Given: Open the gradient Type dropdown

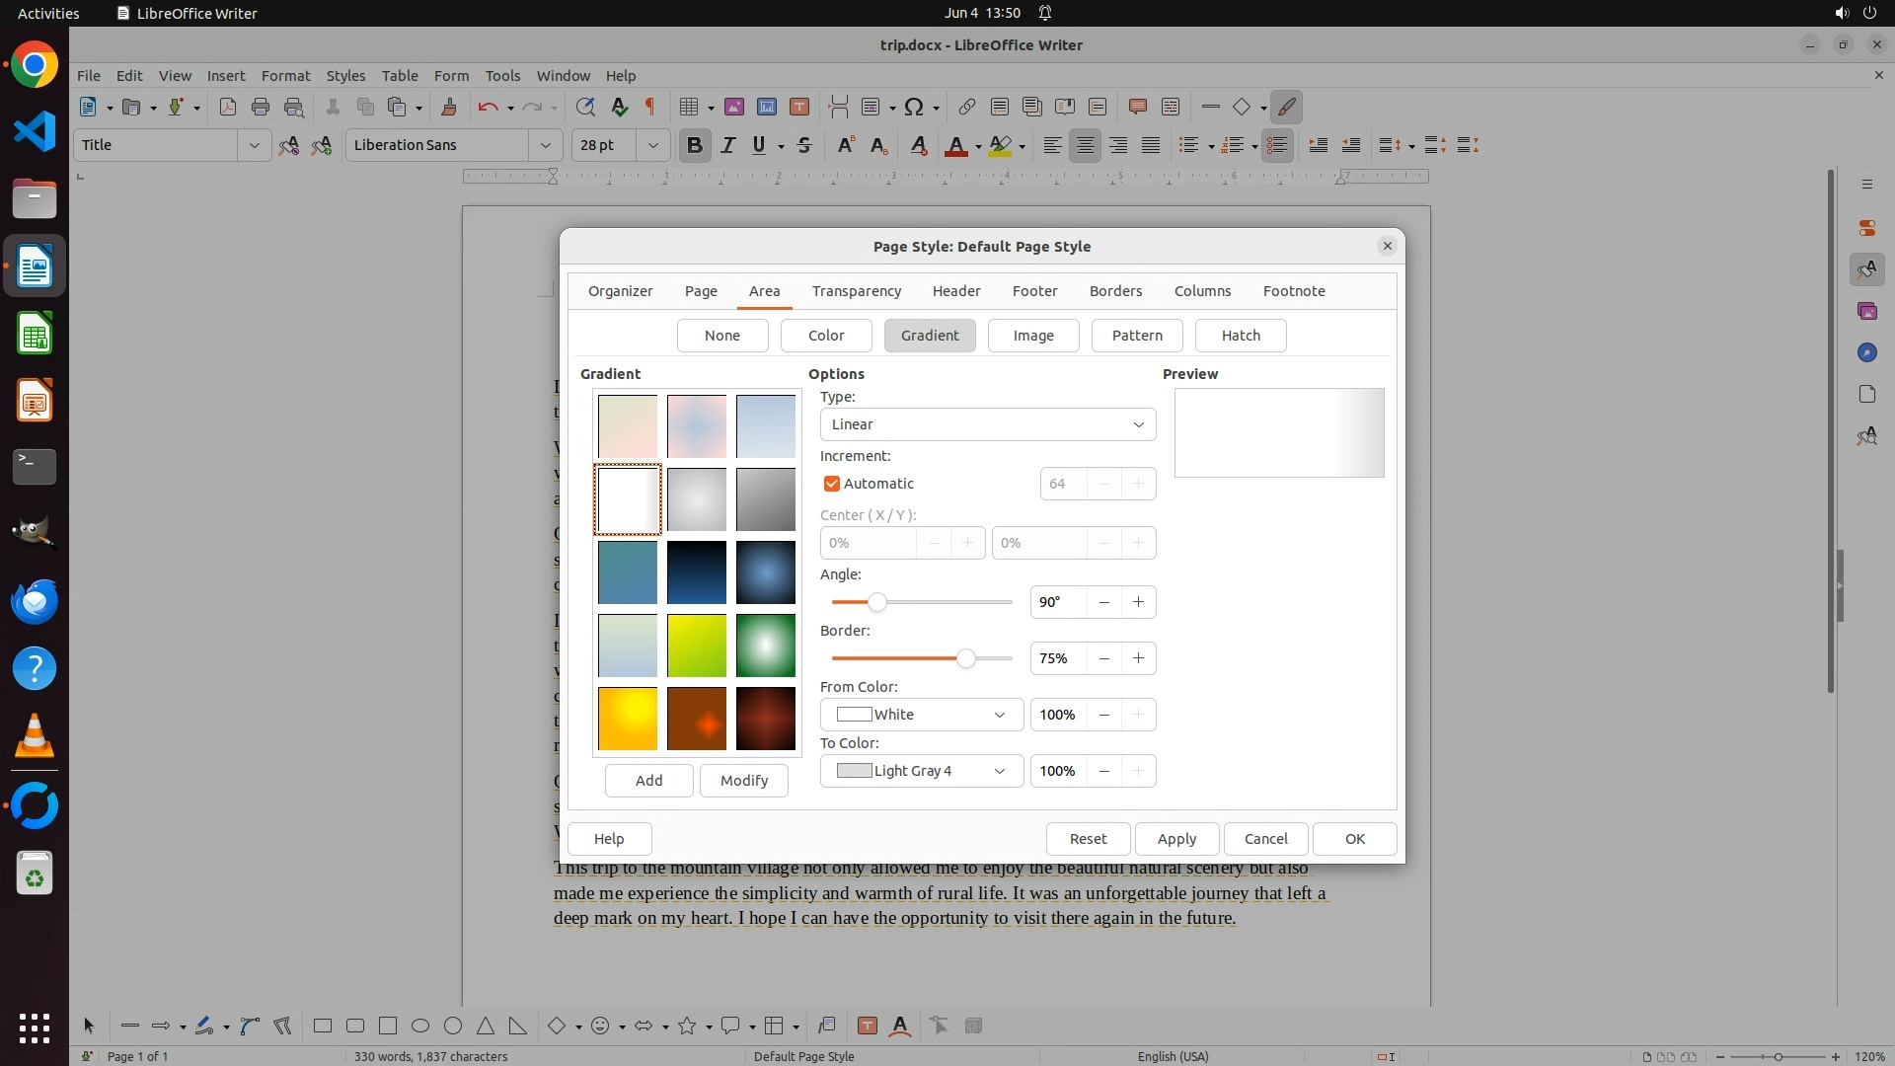Looking at the screenshot, I should point(987,424).
